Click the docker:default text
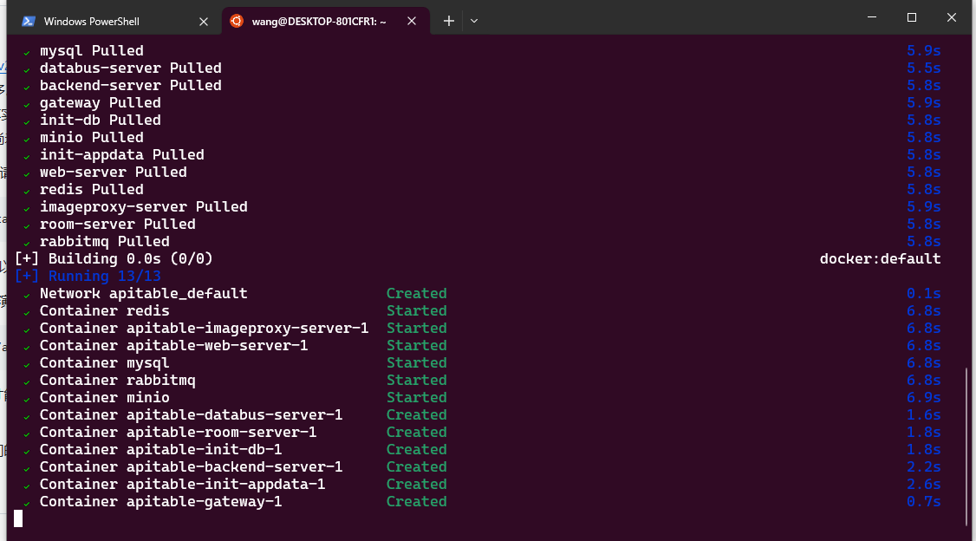This screenshot has height=541, width=976. point(880,258)
